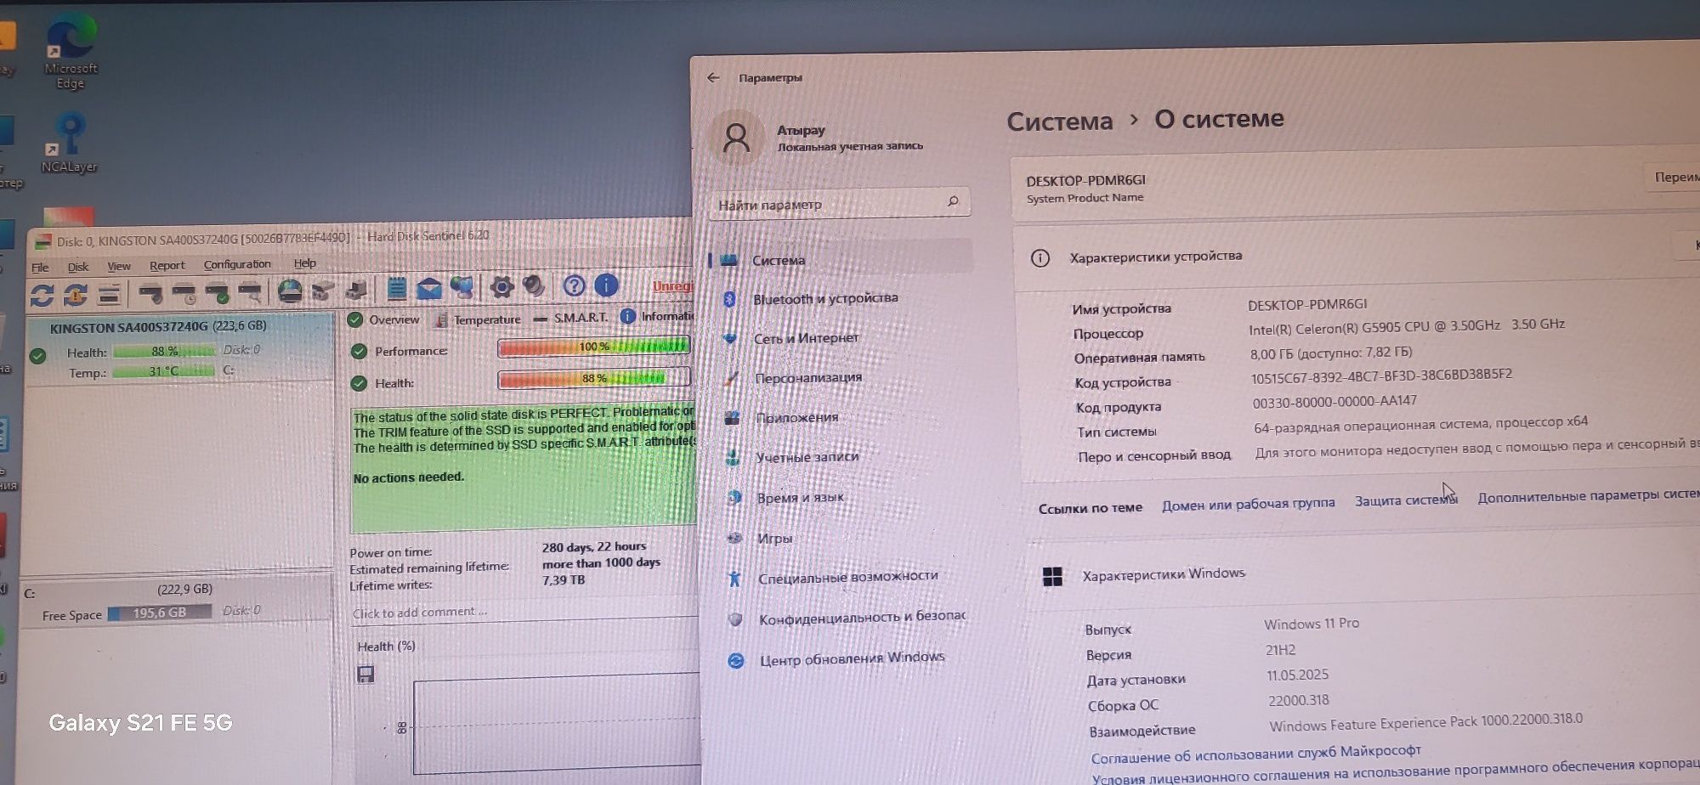This screenshot has width=1700, height=785.
Task: Open help with the question mark icon
Action: pyautogui.click(x=574, y=285)
